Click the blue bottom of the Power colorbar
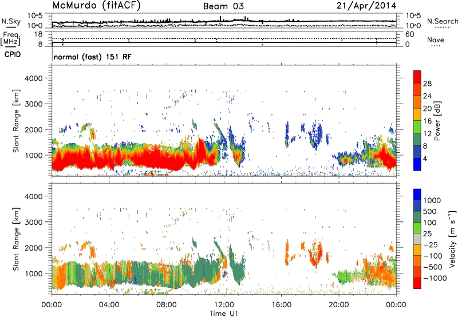Image resolution: width=458 pixels, height=317 pixels. pyautogui.click(x=417, y=164)
